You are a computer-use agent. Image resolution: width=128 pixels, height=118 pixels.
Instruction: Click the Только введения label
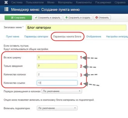coord(13,66)
